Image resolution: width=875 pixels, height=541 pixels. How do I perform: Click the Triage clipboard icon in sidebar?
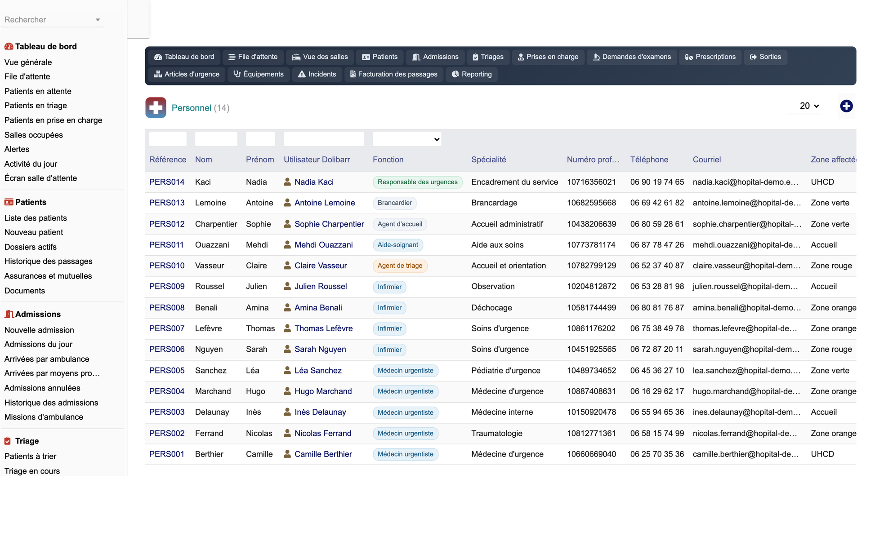click(8, 441)
